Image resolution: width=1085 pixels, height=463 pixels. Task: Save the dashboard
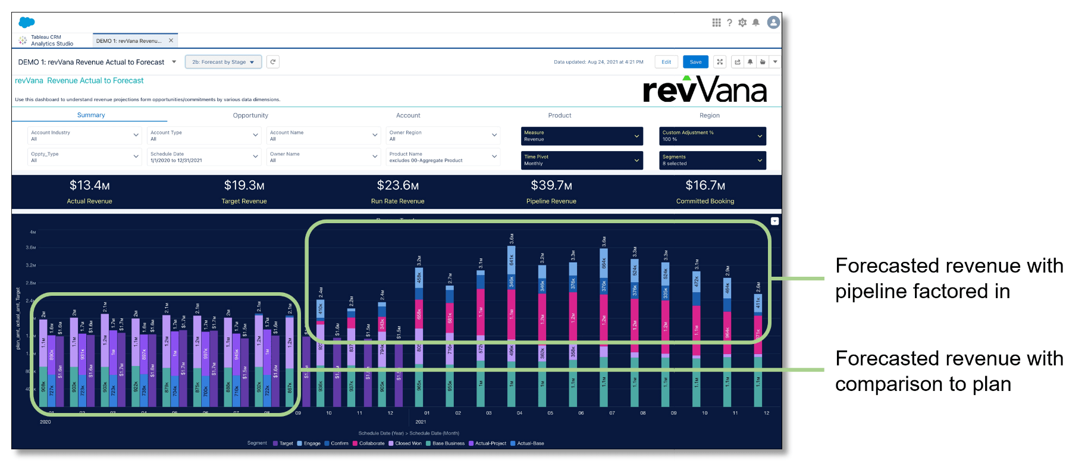click(x=696, y=62)
